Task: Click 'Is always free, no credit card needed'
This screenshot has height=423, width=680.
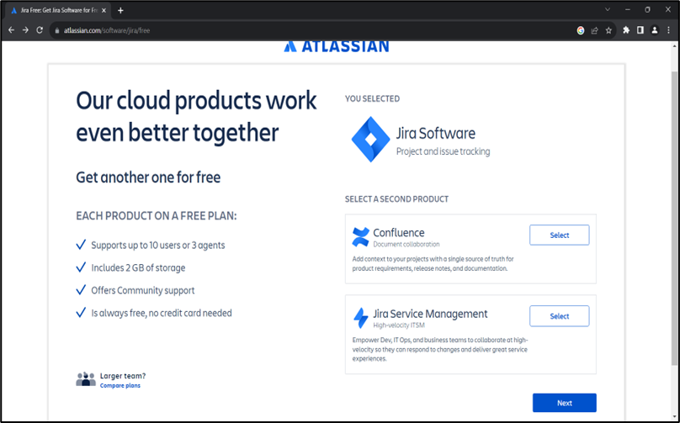Action: coord(162,313)
